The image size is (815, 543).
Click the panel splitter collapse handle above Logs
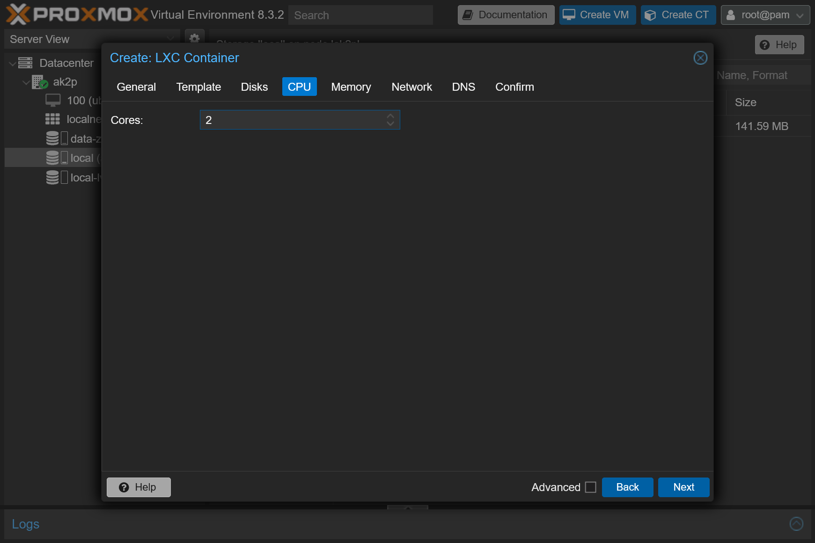point(408,507)
